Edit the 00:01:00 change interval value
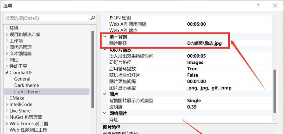Viewport: 284px width, 134px height. [x=196, y=81]
